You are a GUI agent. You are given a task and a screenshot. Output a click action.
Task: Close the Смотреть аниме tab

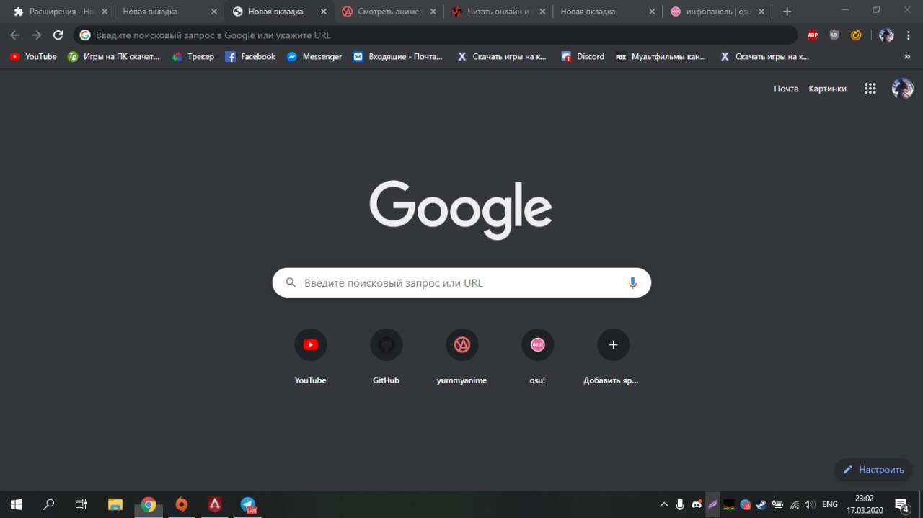click(433, 12)
